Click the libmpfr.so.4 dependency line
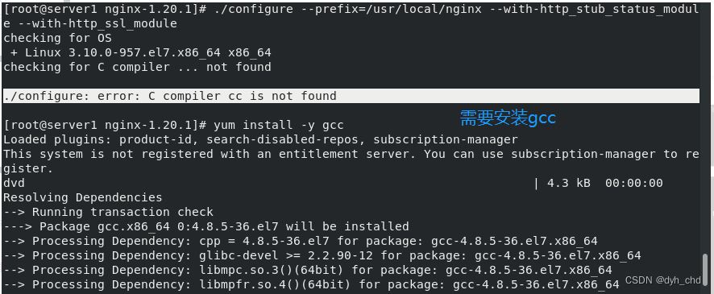The height and width of the screenshot is (294, 714). click(311, 285)
